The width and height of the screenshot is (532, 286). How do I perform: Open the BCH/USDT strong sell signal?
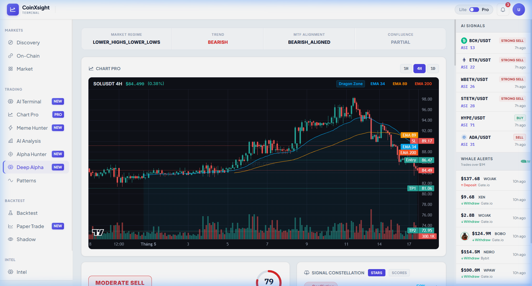point(493,44)
